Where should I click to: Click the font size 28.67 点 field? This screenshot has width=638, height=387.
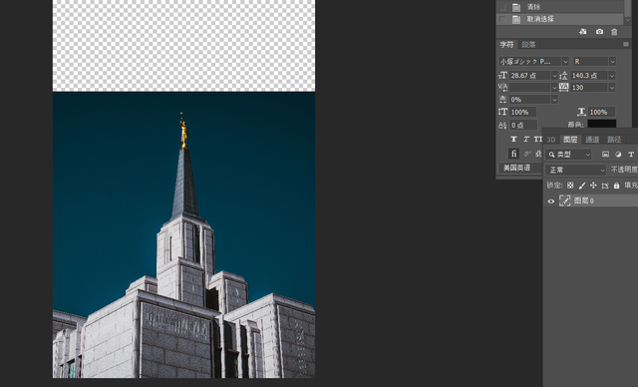point(529,75)
